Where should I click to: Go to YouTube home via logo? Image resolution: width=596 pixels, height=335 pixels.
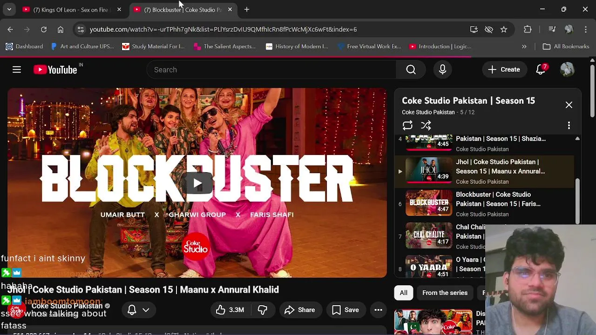[x=55, y=69]
